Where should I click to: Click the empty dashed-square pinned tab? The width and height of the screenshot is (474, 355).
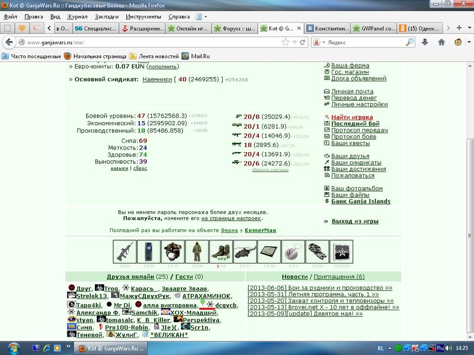(x=8, y=28)
